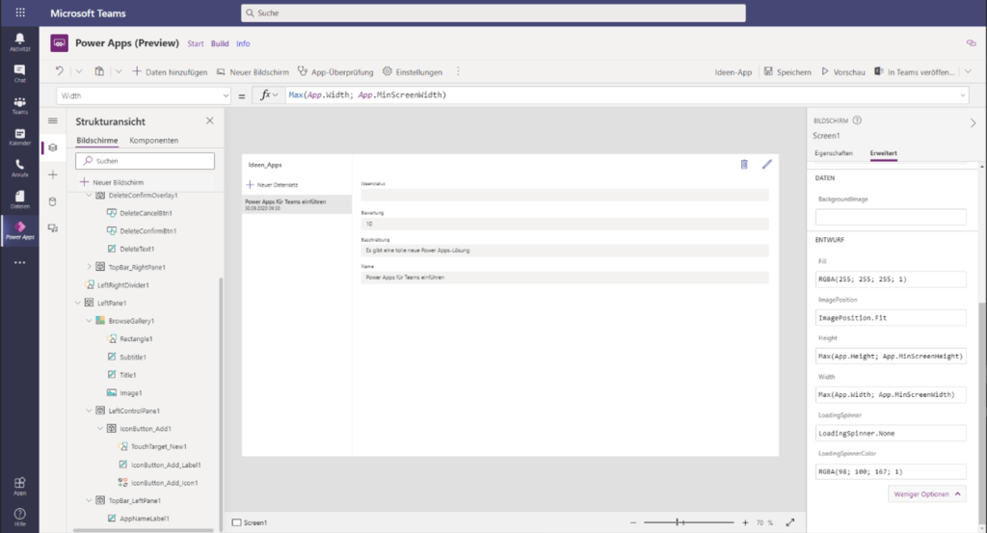This screenshot has height=533, width=987.
Task: Show more apps via ellipsis in sidebar
Action: coord(19,262)
